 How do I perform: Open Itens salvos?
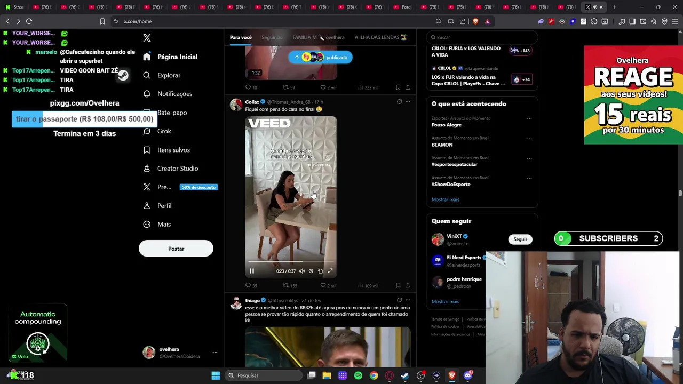click(x=166, y=150)
